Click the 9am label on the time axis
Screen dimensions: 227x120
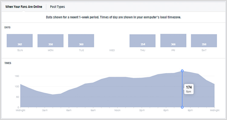(93, 110)
